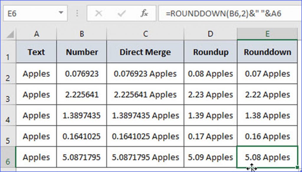Image resolution: width=302 pixels, height=172 pixels.
Task: Select the 0.16 Apples cell
Action: click(267, 137)
